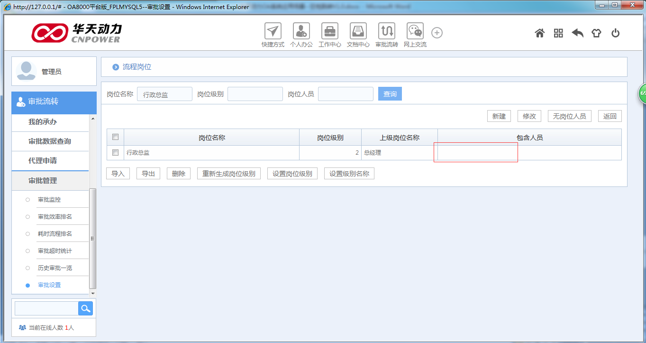646x343 pixels.
Task: Expand the 审批管理 sidebar section
Action: [x=43, y=181]
